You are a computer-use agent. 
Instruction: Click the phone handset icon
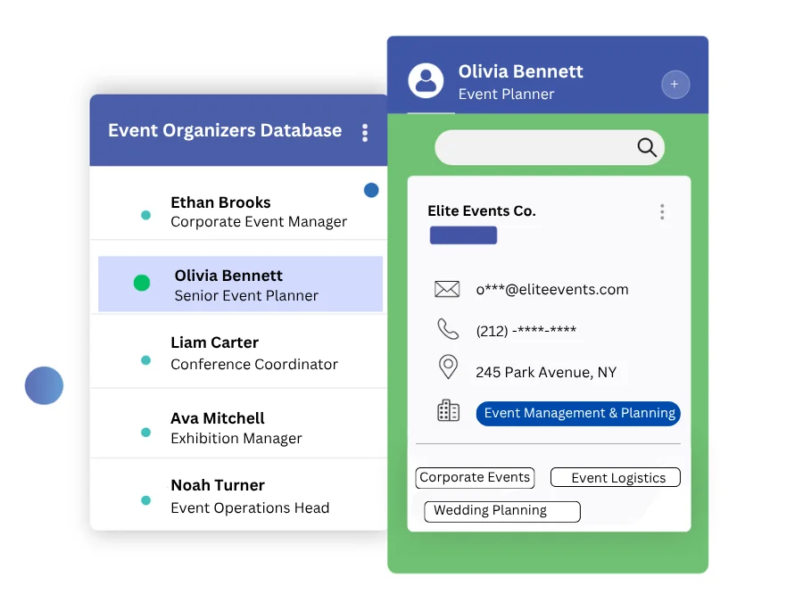[x=448, y=329]
